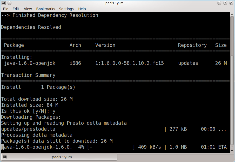Click the '277 kB' size value
Viewport: 235px width, 162px height.
pyautogui.click(x=178, y=129)
